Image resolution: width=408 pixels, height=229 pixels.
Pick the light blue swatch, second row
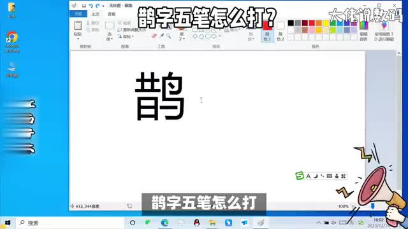340,30
